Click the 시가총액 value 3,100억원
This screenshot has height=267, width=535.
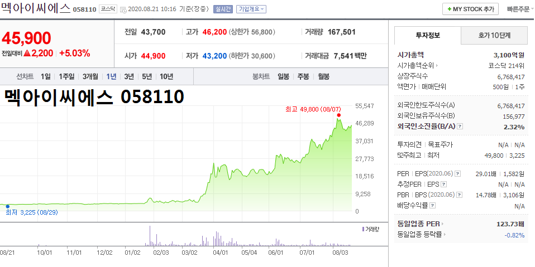point(509,55)
